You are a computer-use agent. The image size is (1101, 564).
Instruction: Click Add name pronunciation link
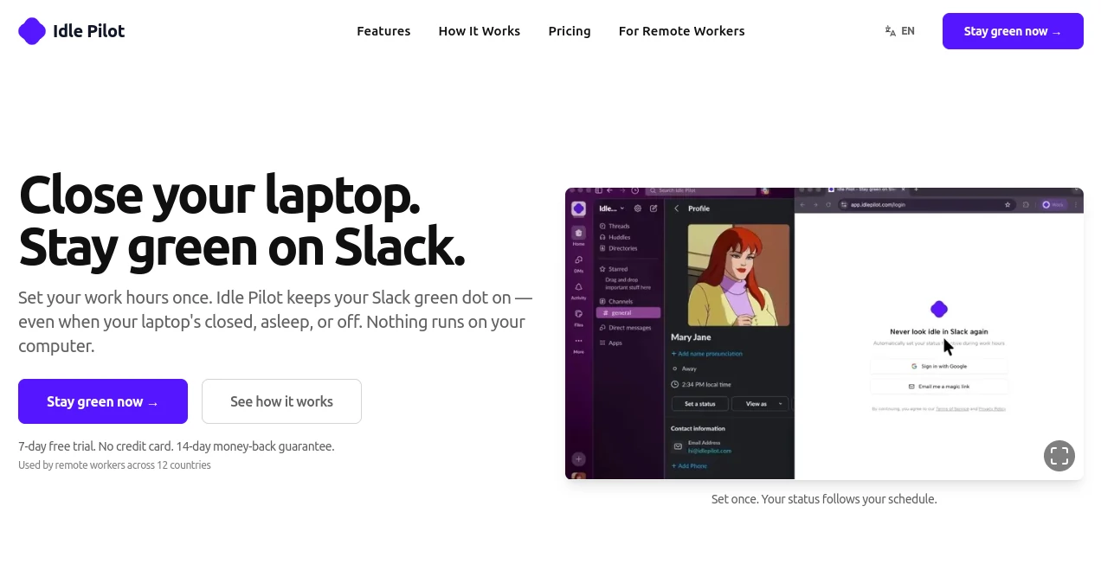click(x=707, y=354)
